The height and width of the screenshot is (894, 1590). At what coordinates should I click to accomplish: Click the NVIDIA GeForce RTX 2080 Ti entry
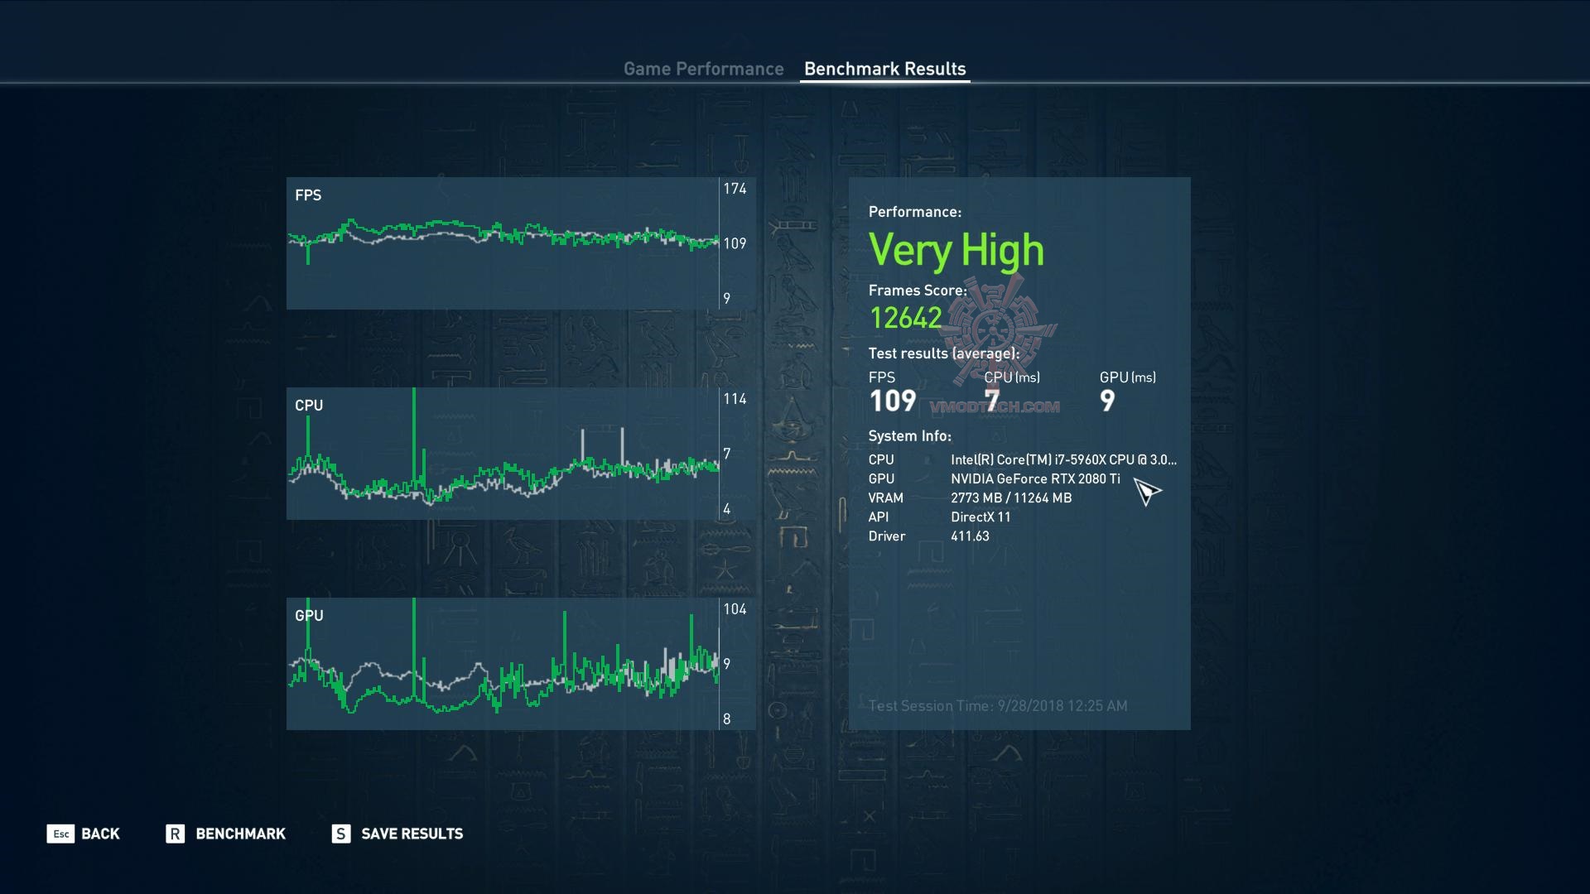tap(1035, 478)
